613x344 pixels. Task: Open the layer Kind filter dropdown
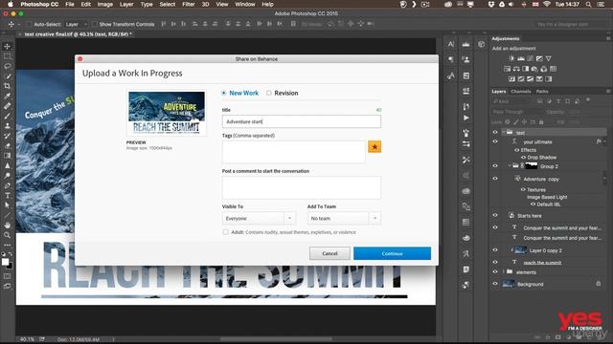(x=511, y=101)
